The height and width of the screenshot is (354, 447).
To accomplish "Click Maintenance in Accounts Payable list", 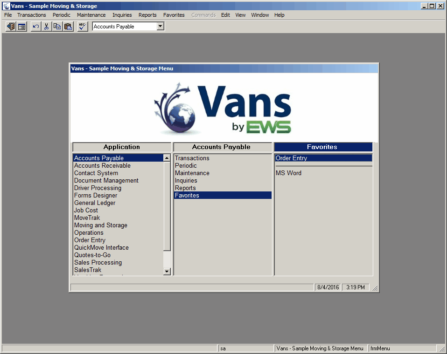I will pos(223,173).
